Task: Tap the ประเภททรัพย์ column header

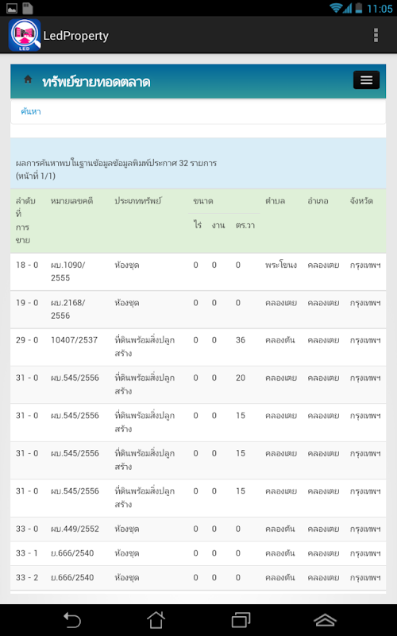Action: coord(137,201)
